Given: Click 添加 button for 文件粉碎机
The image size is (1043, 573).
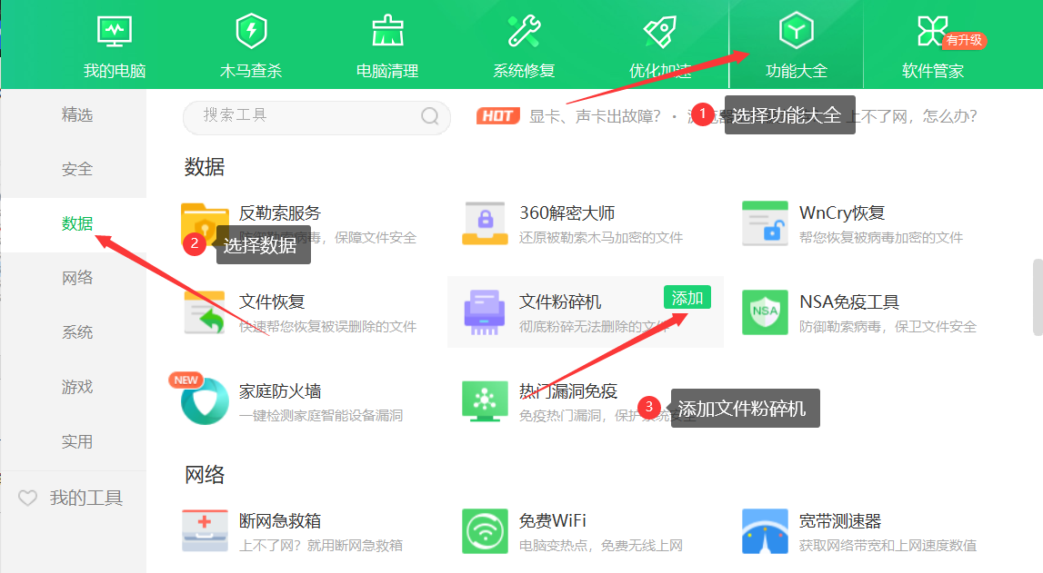Looking at the screenshot, I should pos(687,298).
